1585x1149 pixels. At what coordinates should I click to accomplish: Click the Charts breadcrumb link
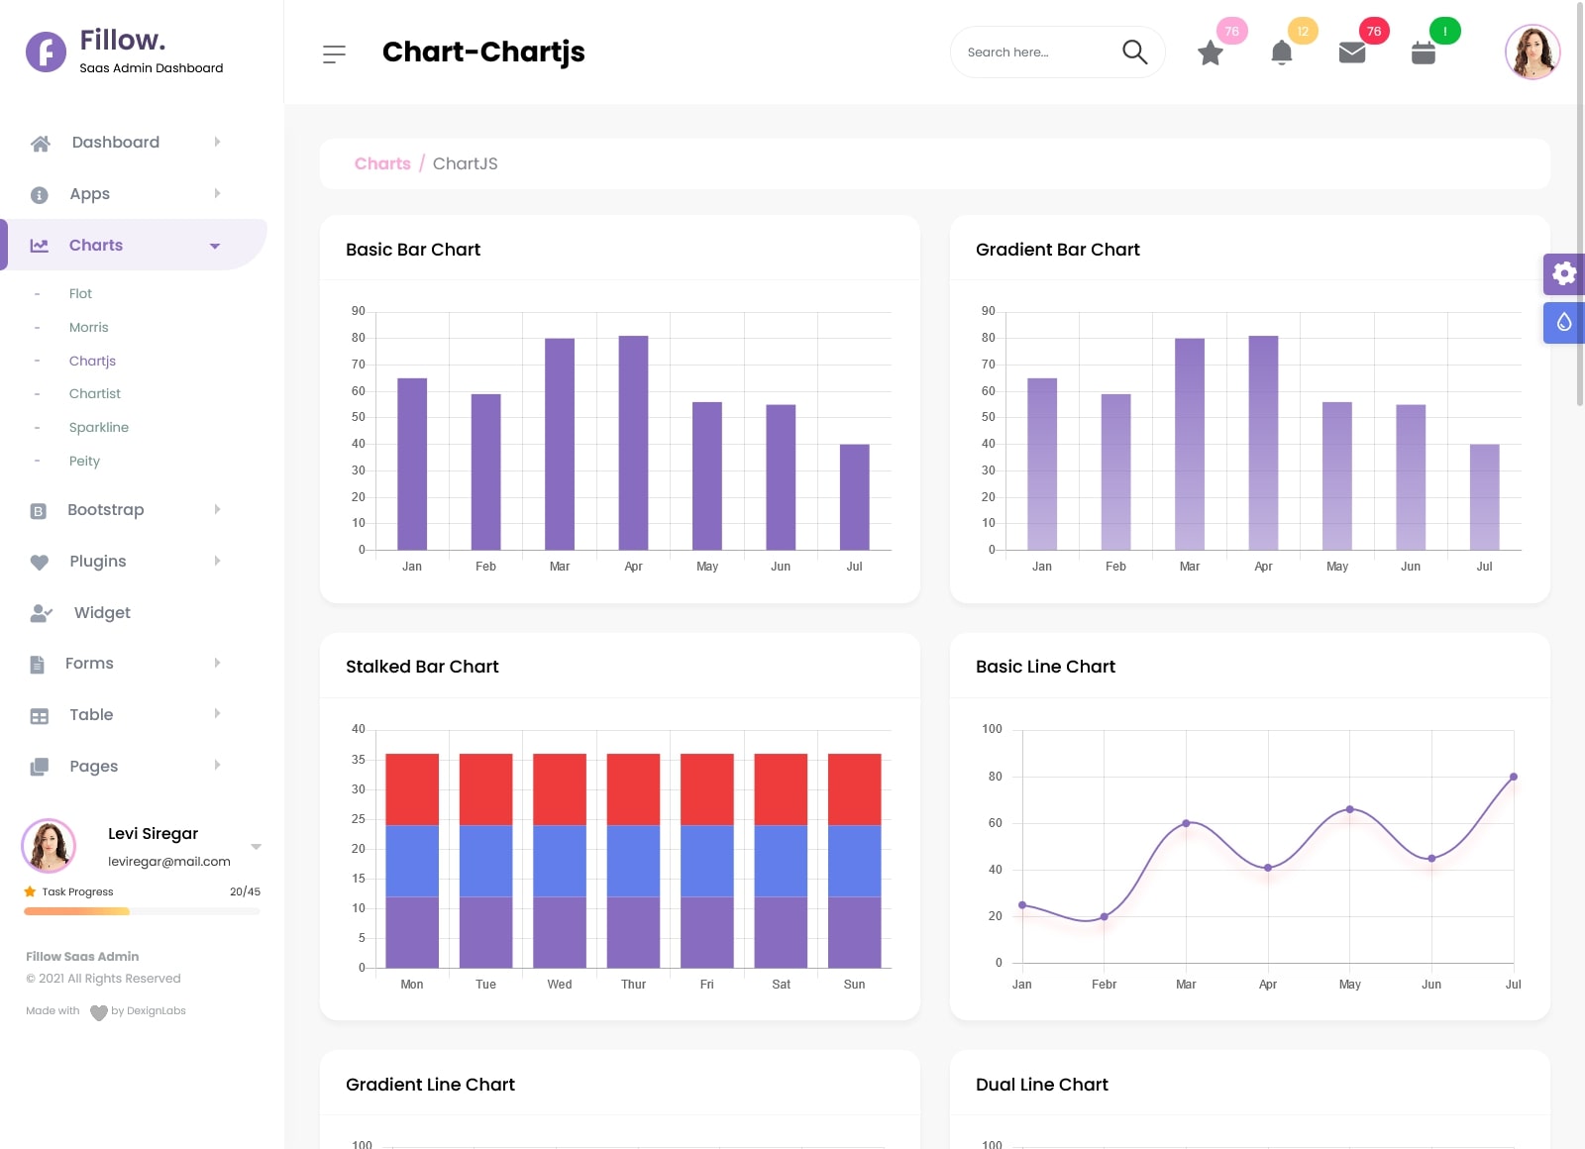tap(382, 164)
